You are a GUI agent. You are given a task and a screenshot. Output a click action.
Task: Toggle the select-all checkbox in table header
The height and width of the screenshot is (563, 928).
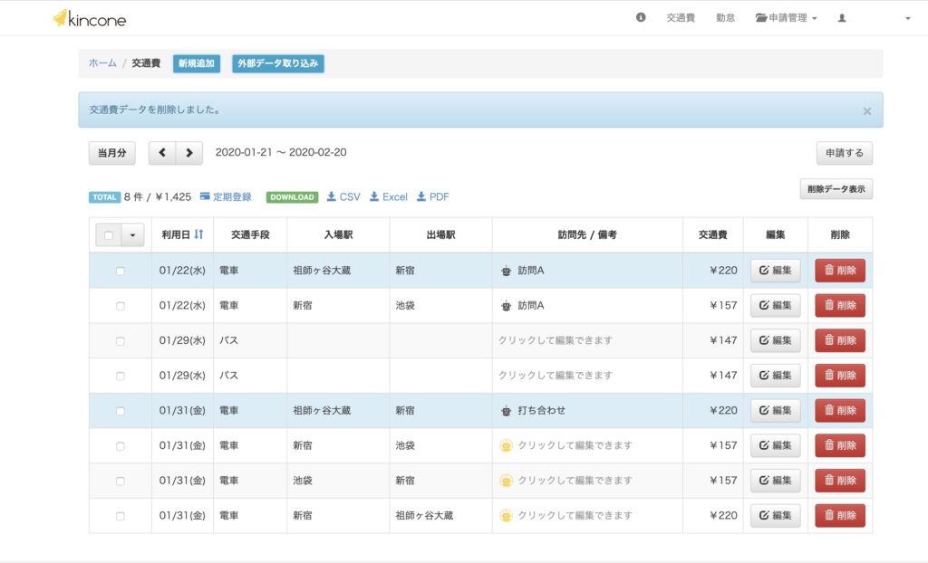[x=109, y=235]
